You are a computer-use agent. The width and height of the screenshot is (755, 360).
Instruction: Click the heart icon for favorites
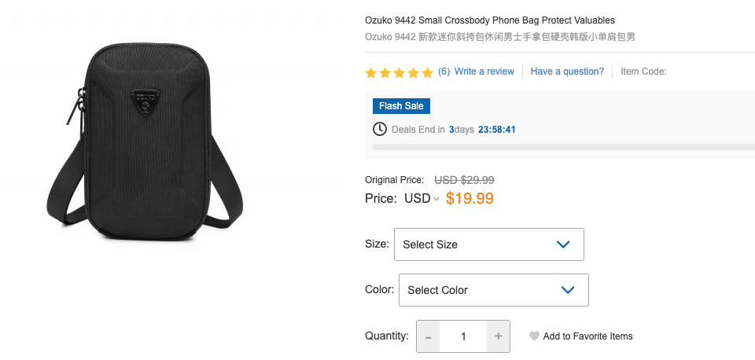(x=534, y=336)
